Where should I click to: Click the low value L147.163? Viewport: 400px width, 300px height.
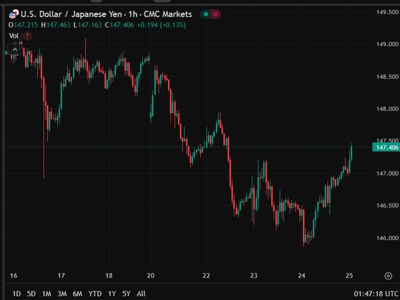[88, 25]
